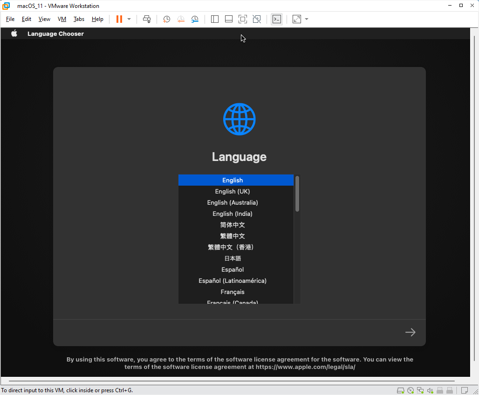The width and height of the screenshot is (479, 395).
Task: Click the network adapter status icon
Action: click(420, 390)
